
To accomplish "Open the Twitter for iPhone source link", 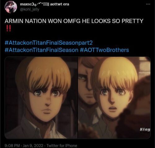I will pos(62,146).
